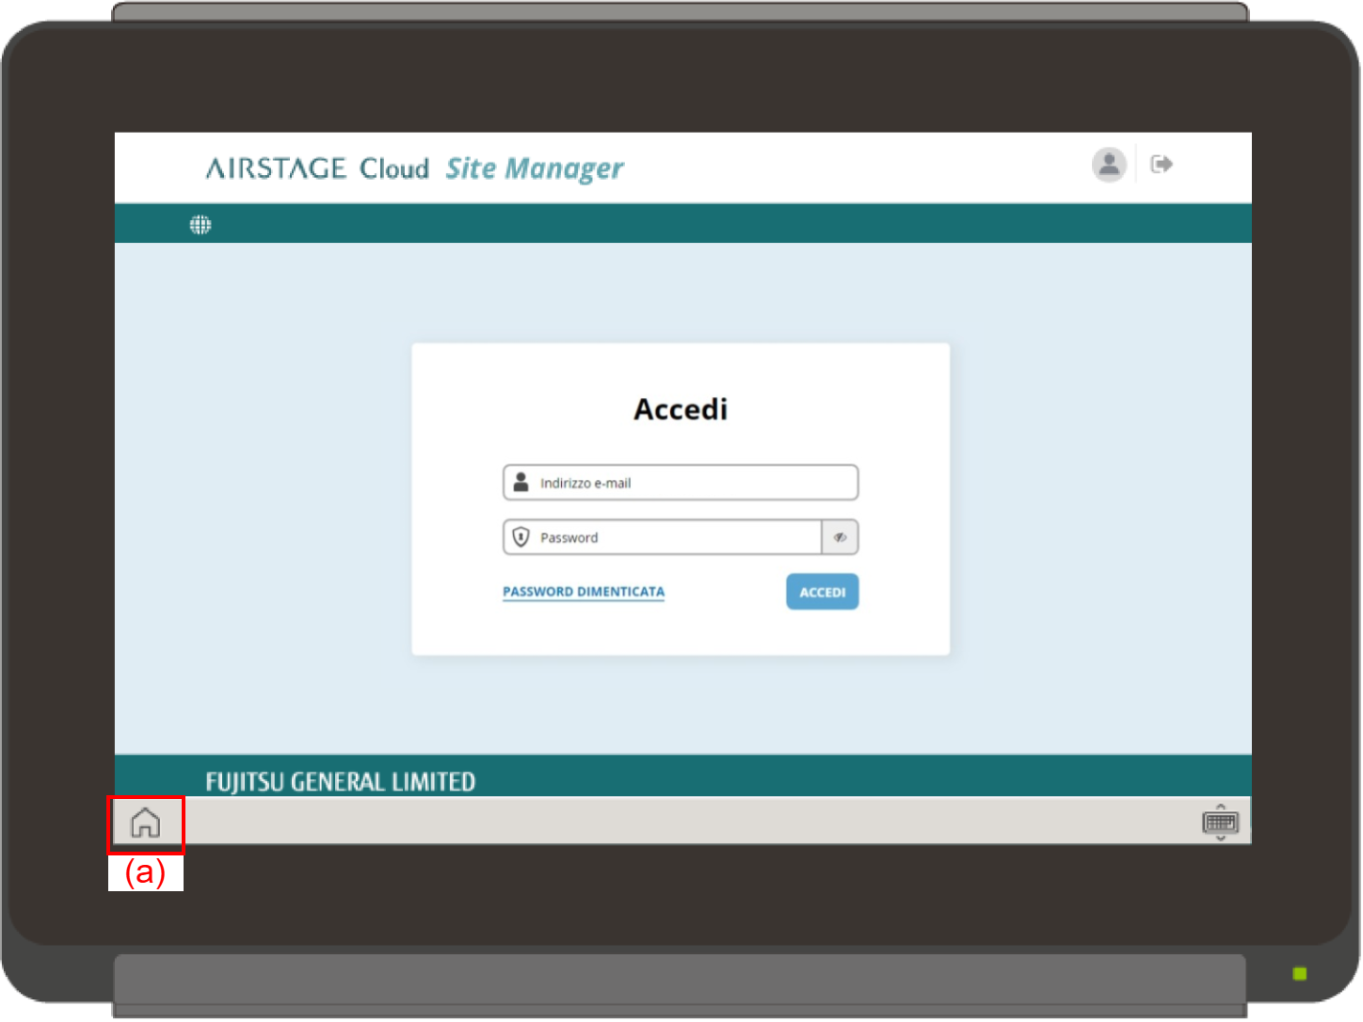Click the shield icon in Password field
Screen dimensions: 1363x1022
[x=521, y=537]
